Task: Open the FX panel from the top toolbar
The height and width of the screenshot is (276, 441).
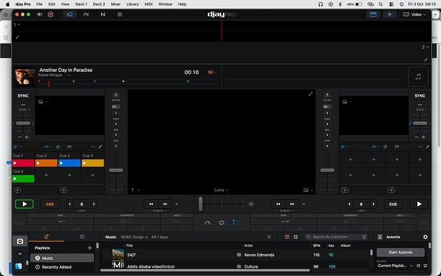Action: [86, 13]
